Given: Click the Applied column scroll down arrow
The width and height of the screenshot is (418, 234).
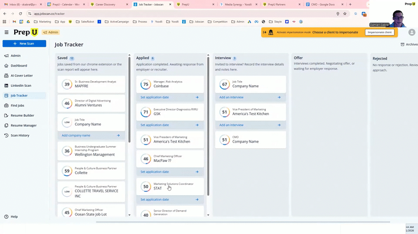Looking at the screenshot, I should pyautogui.click(x=208, y=215).
